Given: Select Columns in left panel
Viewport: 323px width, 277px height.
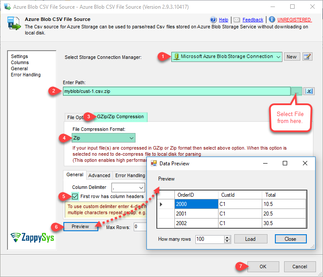Looking at the screenshot, I should [x=20, y=62].
